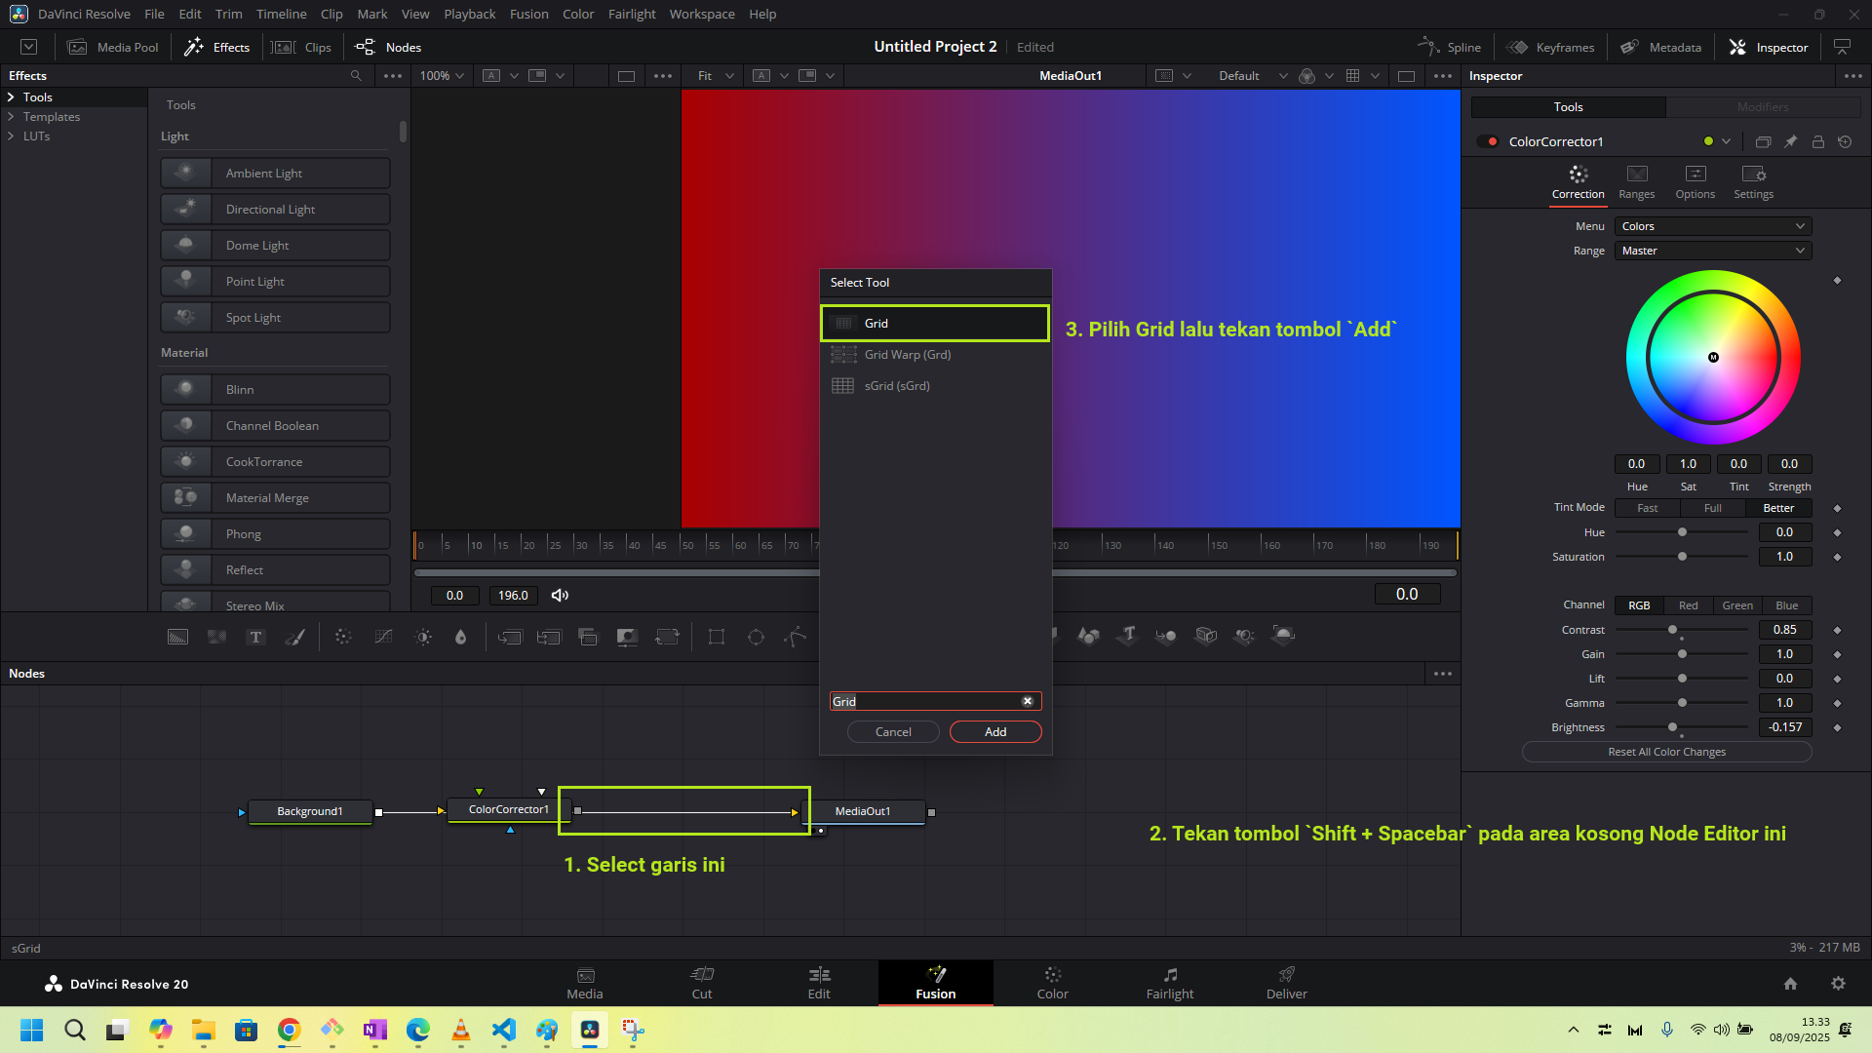Viewport: 1872px width, 1053px height.
Task: Switch to the Ranges tab
Action: pos(1636,181)
